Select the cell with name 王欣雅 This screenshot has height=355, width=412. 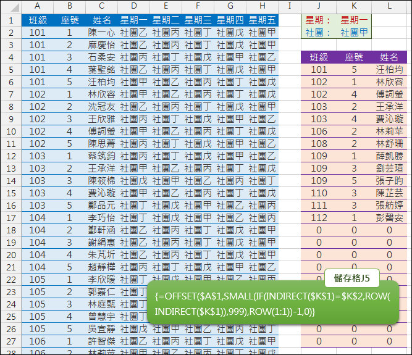click(102, 119)
